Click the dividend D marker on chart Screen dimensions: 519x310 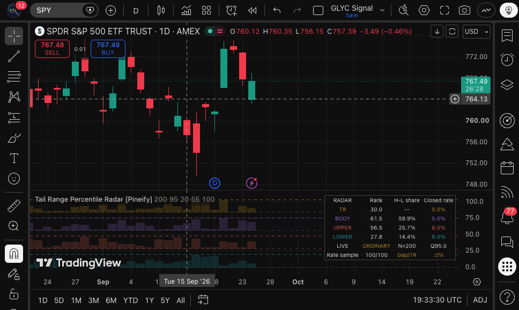pos(214,183)
